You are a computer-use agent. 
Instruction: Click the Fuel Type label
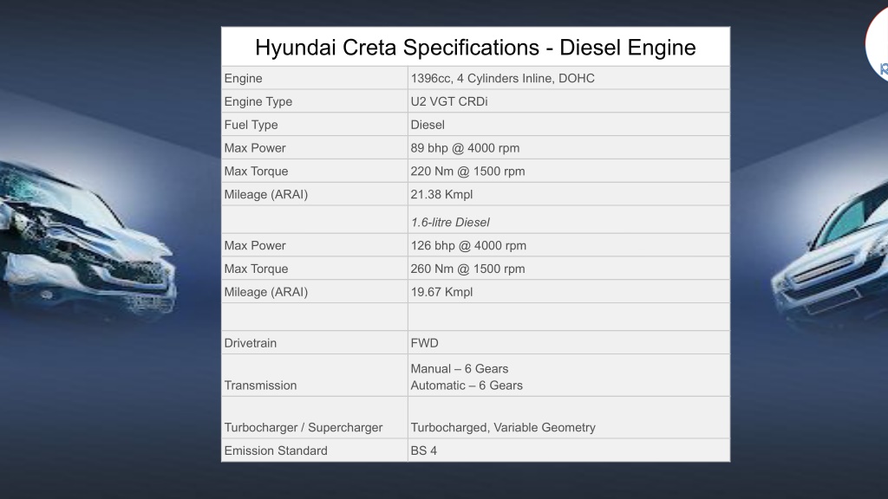[x=251, y=125]
